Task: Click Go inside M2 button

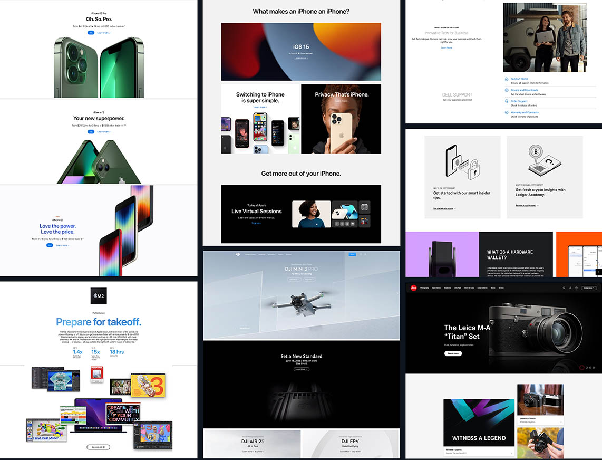Action: pyautogui.click(x=98, y=447)
